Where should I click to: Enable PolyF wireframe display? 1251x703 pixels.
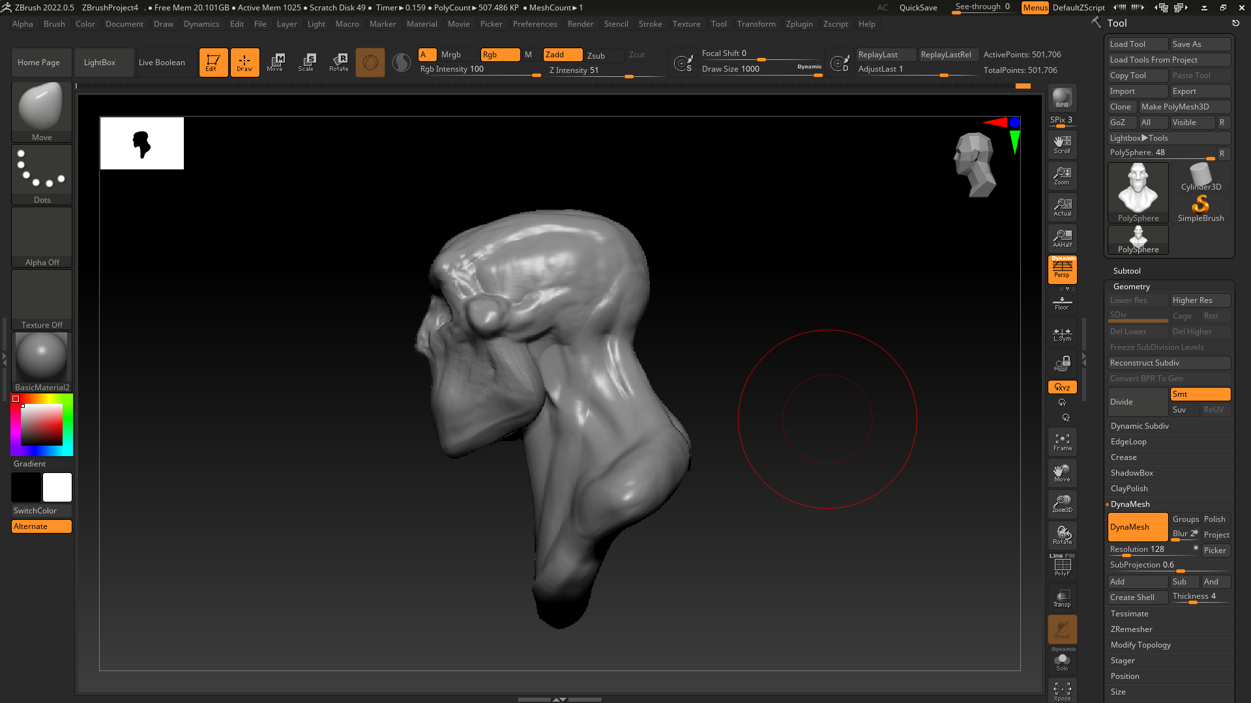[x=1062, y=566]
